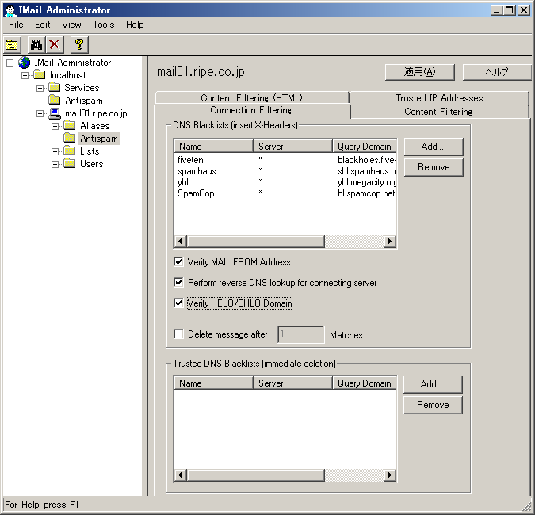Click Server column header in Trusted Blacklists
The height and width of the screenshot is (515, 535).
(292, 383)
